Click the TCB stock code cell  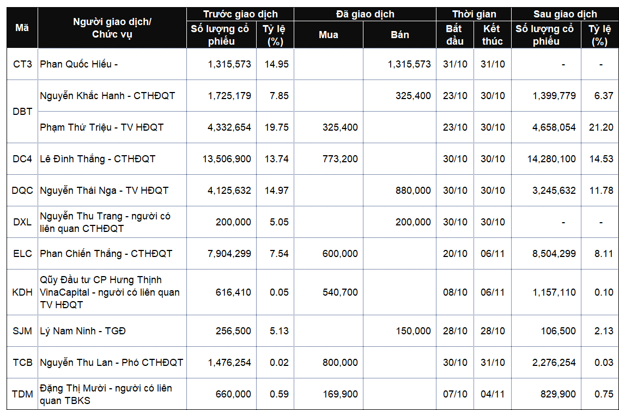coord(22,362)
